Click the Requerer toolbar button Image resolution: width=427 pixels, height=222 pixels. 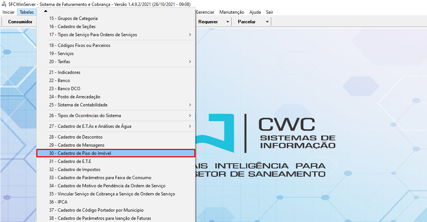coord(208,22)
